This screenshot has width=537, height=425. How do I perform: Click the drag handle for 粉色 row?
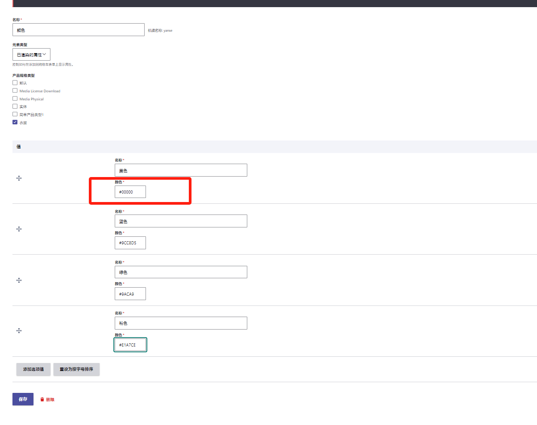(19, 331)
